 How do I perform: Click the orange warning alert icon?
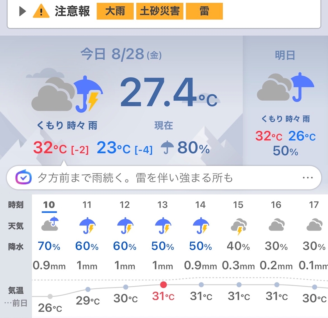tap(41, 11)
